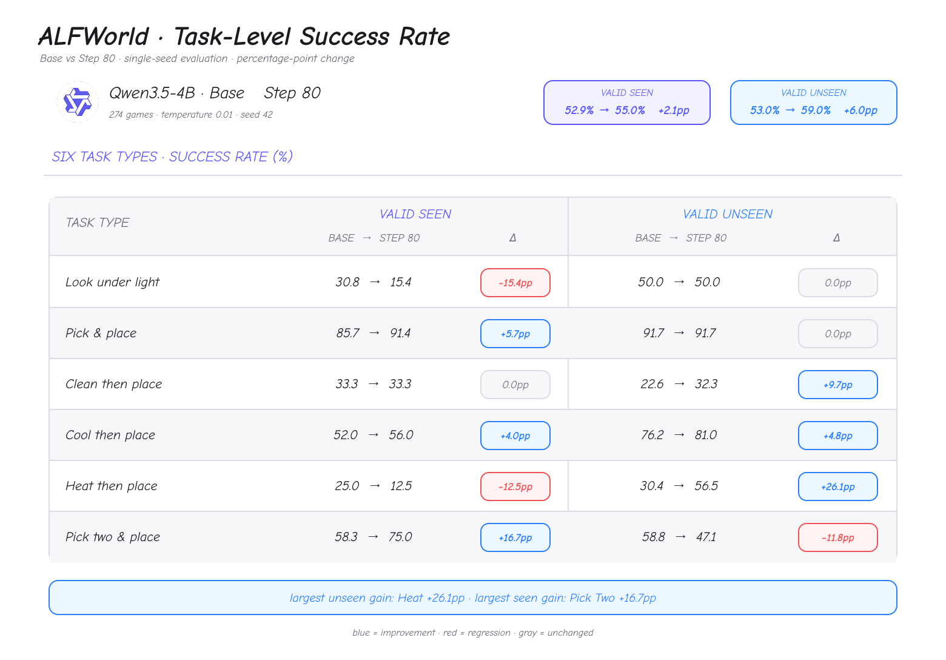Click the Qwen model logo icon
The height and width of the screenshot is (660, 946).
pyautogui.click(x=78, y=102)
